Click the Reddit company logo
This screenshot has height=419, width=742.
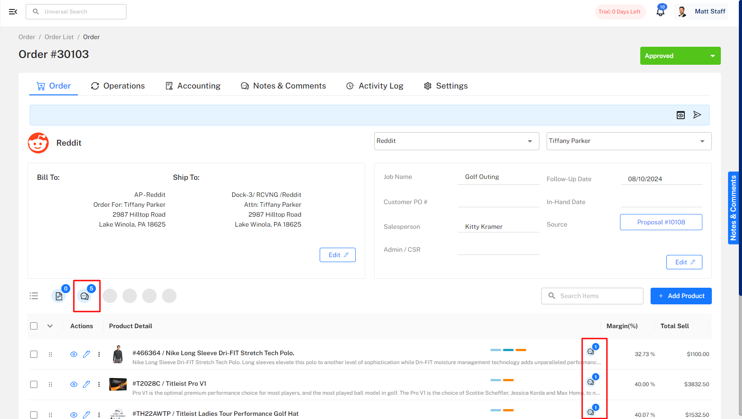38,143
